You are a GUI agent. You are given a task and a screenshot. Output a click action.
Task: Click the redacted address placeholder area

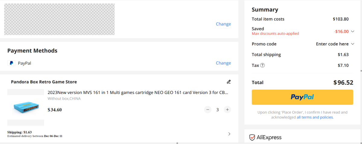point(59,19)
